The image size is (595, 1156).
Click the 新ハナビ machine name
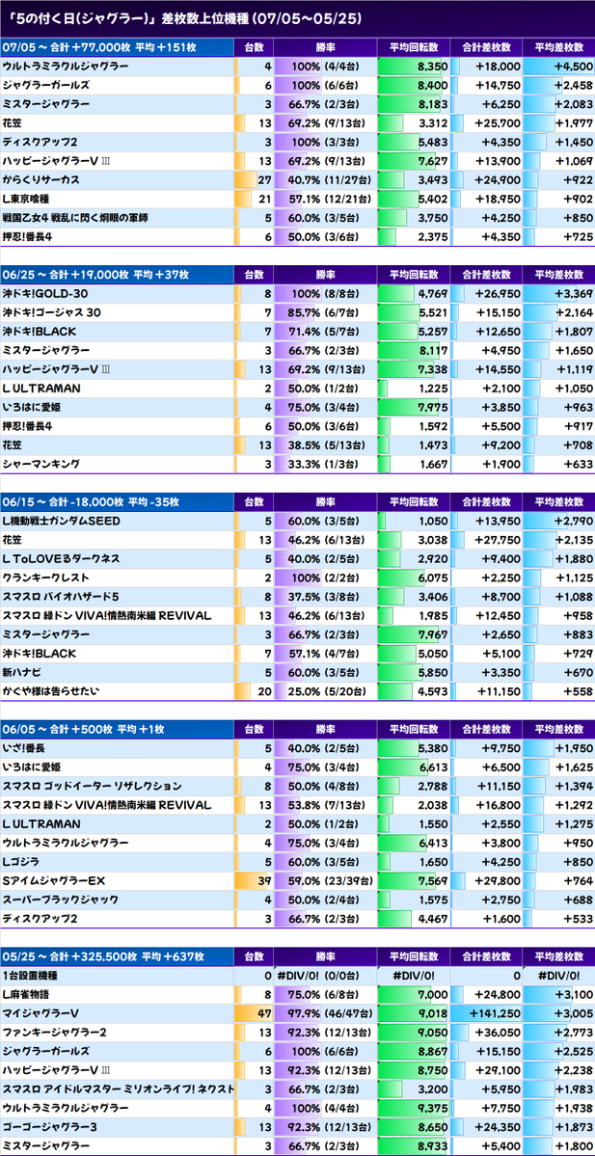(x=21, y=672)
